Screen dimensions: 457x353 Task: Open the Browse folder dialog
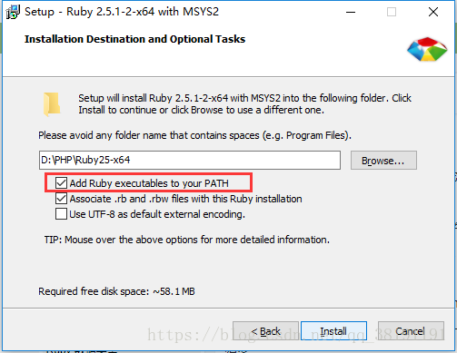[383, 161]
